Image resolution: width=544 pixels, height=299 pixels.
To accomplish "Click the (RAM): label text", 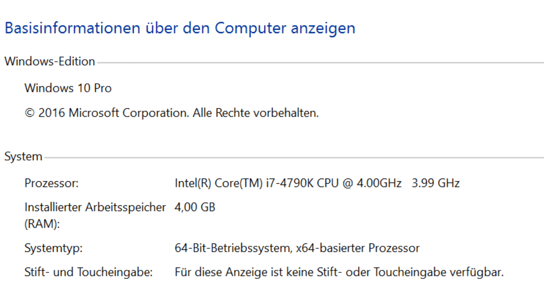I will pos(42,224).
